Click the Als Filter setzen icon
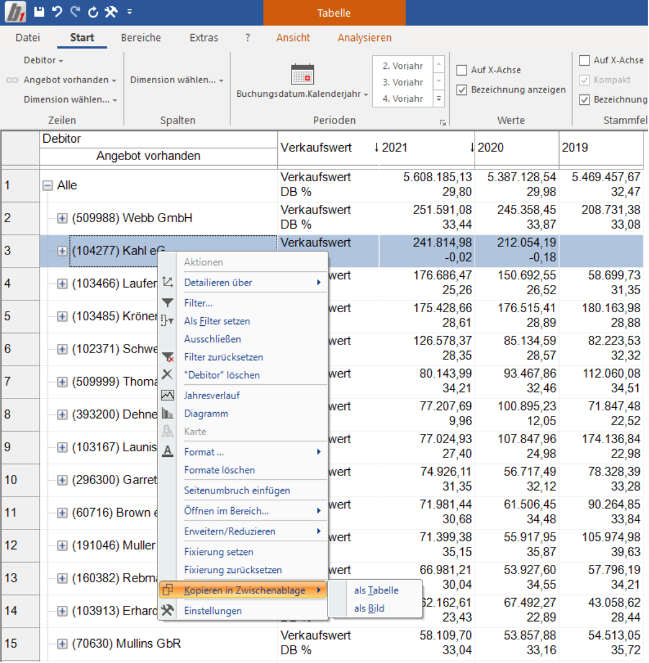Viewport: 649px width, 663px height. (x=168, y=320)
